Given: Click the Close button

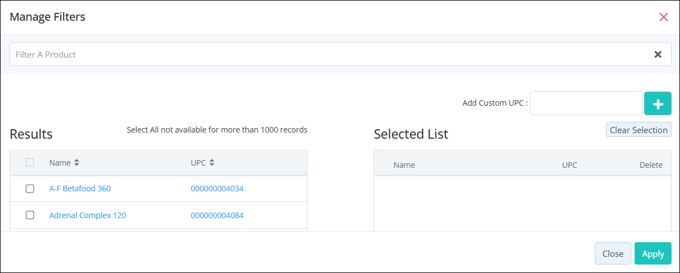Looking at the screenshot, I should click(613, 253).
